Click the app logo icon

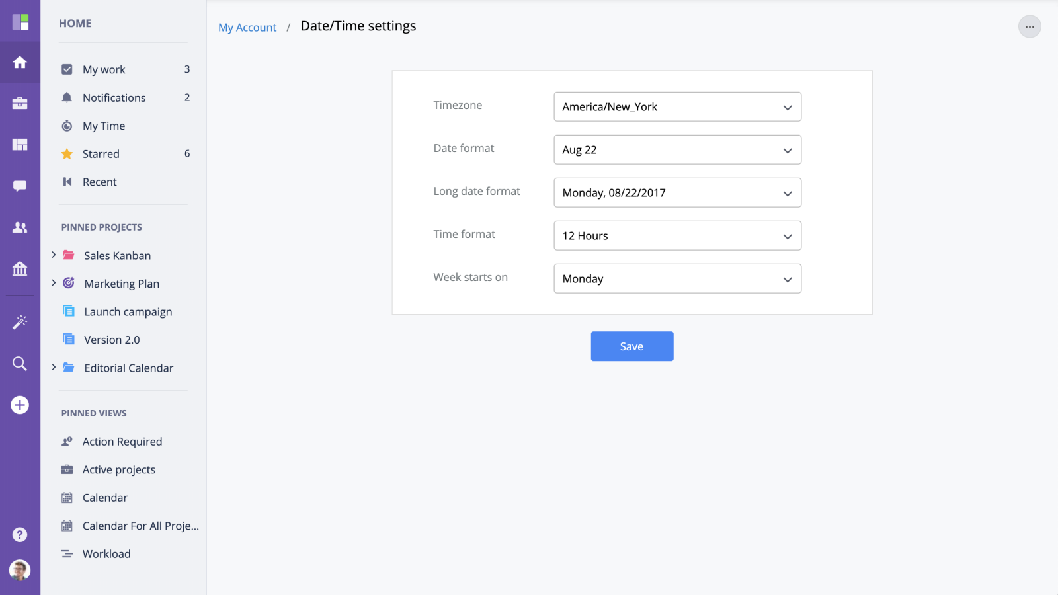click(20, 22)
